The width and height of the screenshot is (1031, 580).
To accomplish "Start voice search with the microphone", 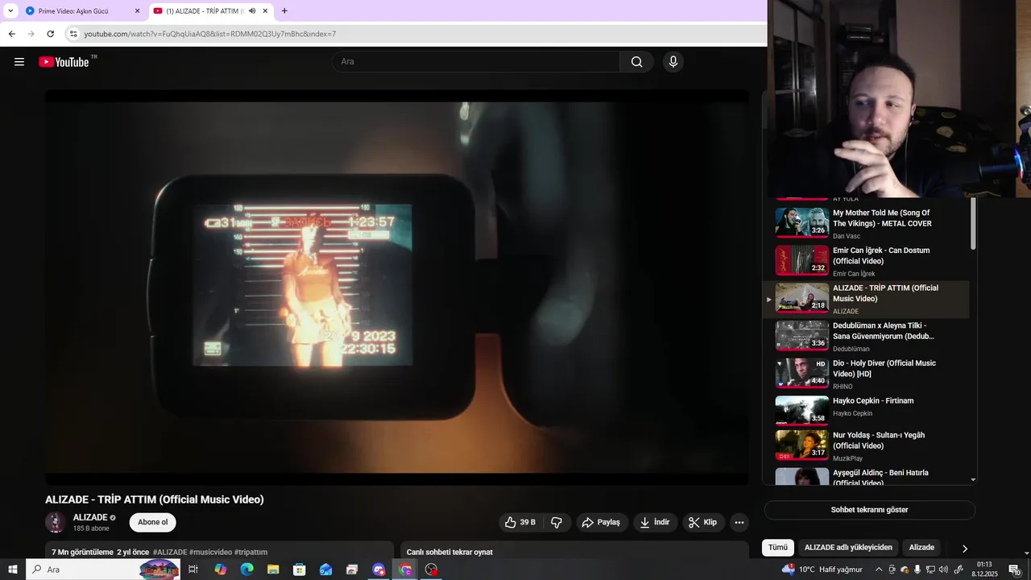I will tap(673, 62).
